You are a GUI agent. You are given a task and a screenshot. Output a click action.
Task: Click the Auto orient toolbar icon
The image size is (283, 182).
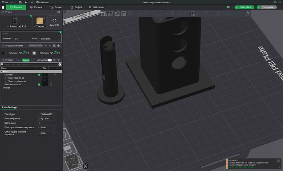pyautogui.click(x=117, y=14)
